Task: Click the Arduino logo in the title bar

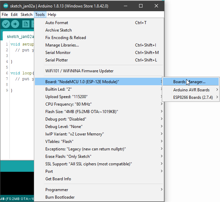Action: [6, 6]
